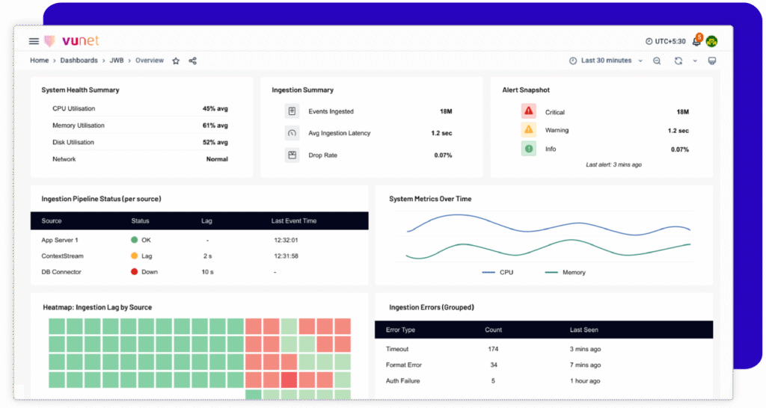Click the share dashboard icon
The height and width of the screenshot is (408, 766).
(x=193, y=61)
